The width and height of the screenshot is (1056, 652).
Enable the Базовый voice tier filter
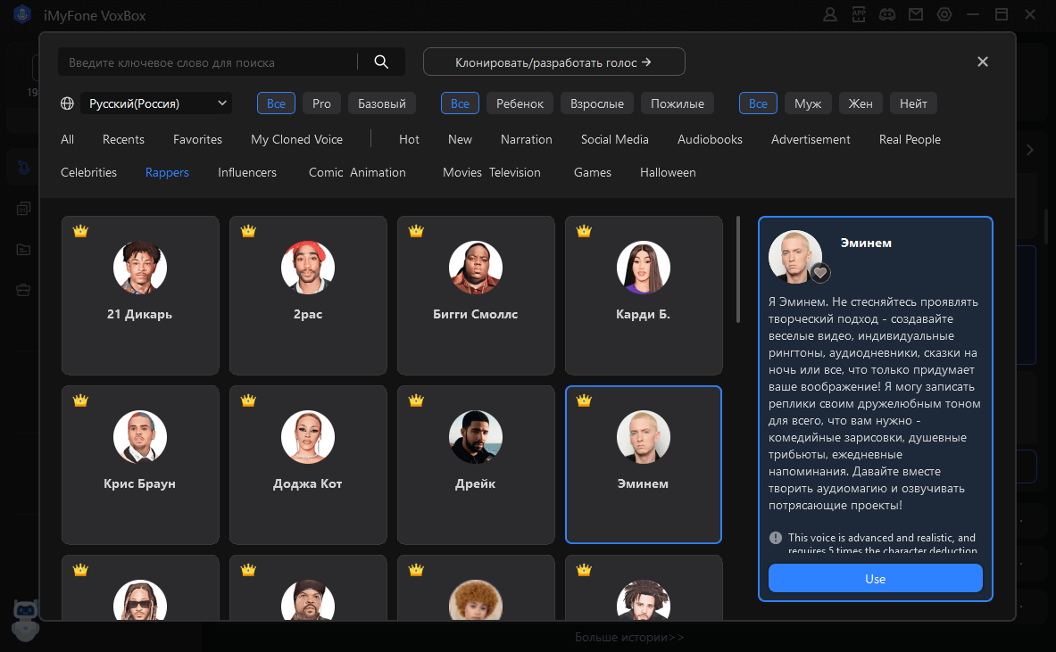(x=382, y=103)
